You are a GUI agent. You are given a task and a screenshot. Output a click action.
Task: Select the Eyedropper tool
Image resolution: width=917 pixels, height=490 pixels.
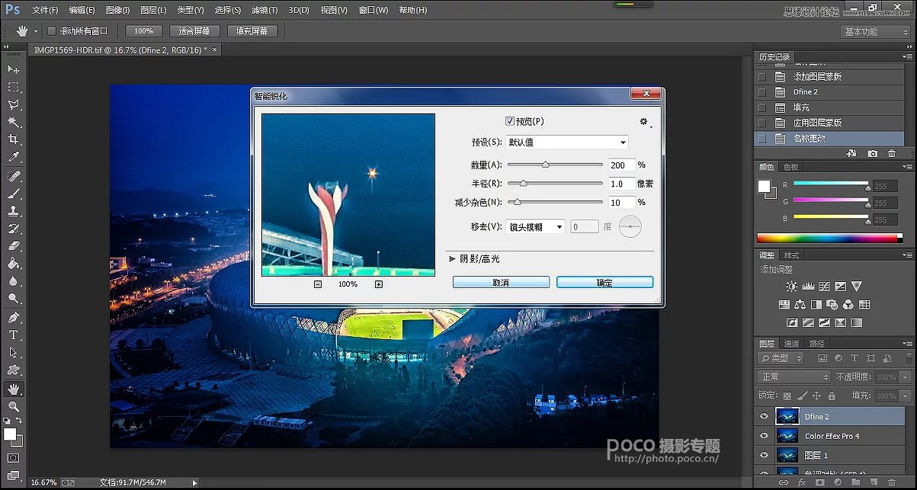(14, 157)
